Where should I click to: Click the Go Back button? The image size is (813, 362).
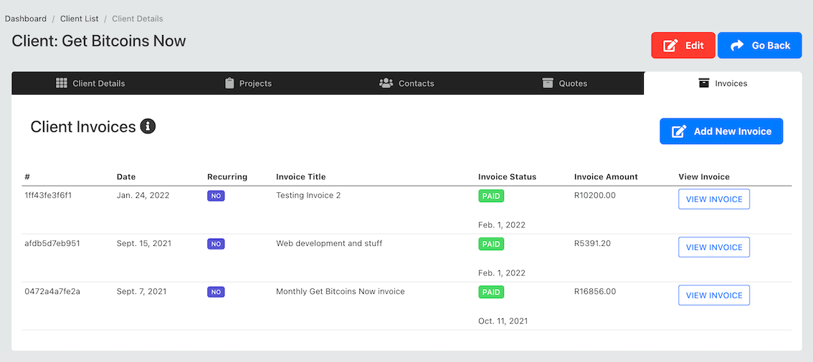click(760, 46)
